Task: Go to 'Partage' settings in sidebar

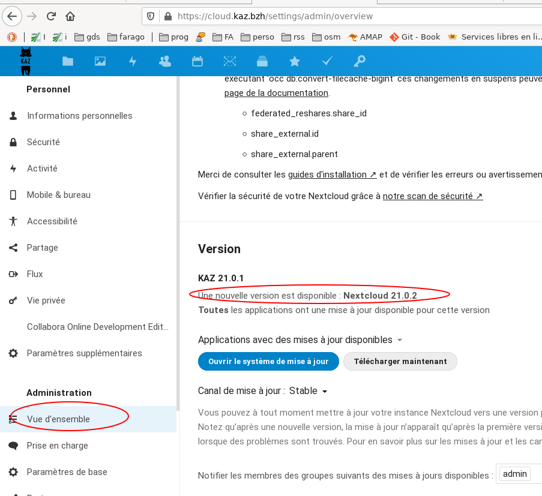Action: [x=42, y=248]
